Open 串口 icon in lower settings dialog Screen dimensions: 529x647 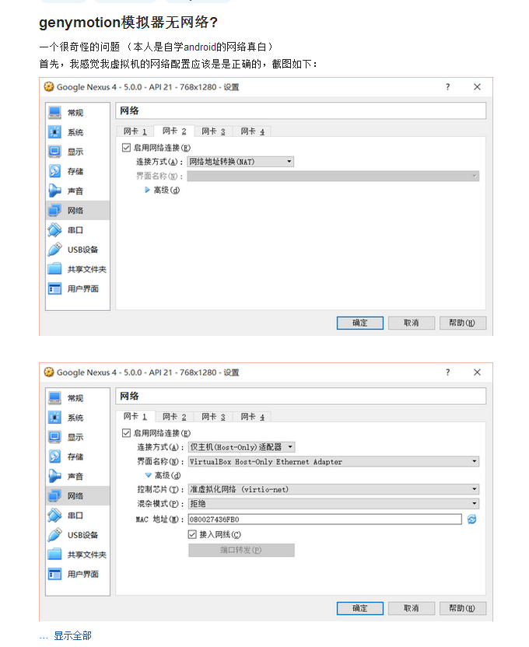[54, 516]
